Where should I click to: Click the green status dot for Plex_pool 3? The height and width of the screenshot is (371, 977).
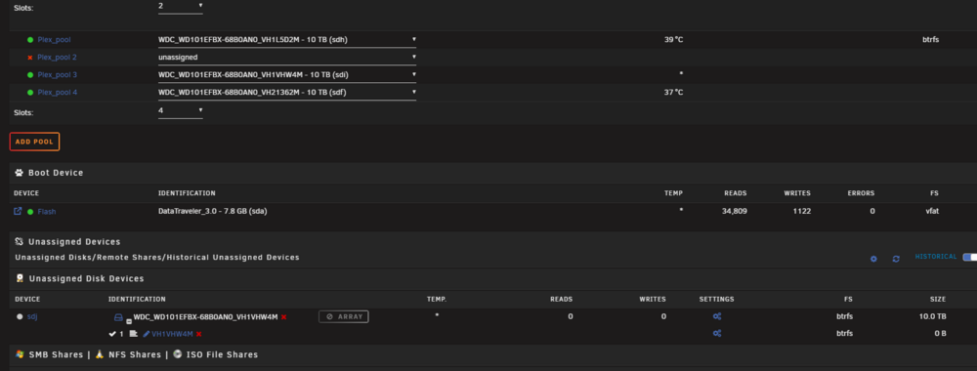(x=30, y=75)
